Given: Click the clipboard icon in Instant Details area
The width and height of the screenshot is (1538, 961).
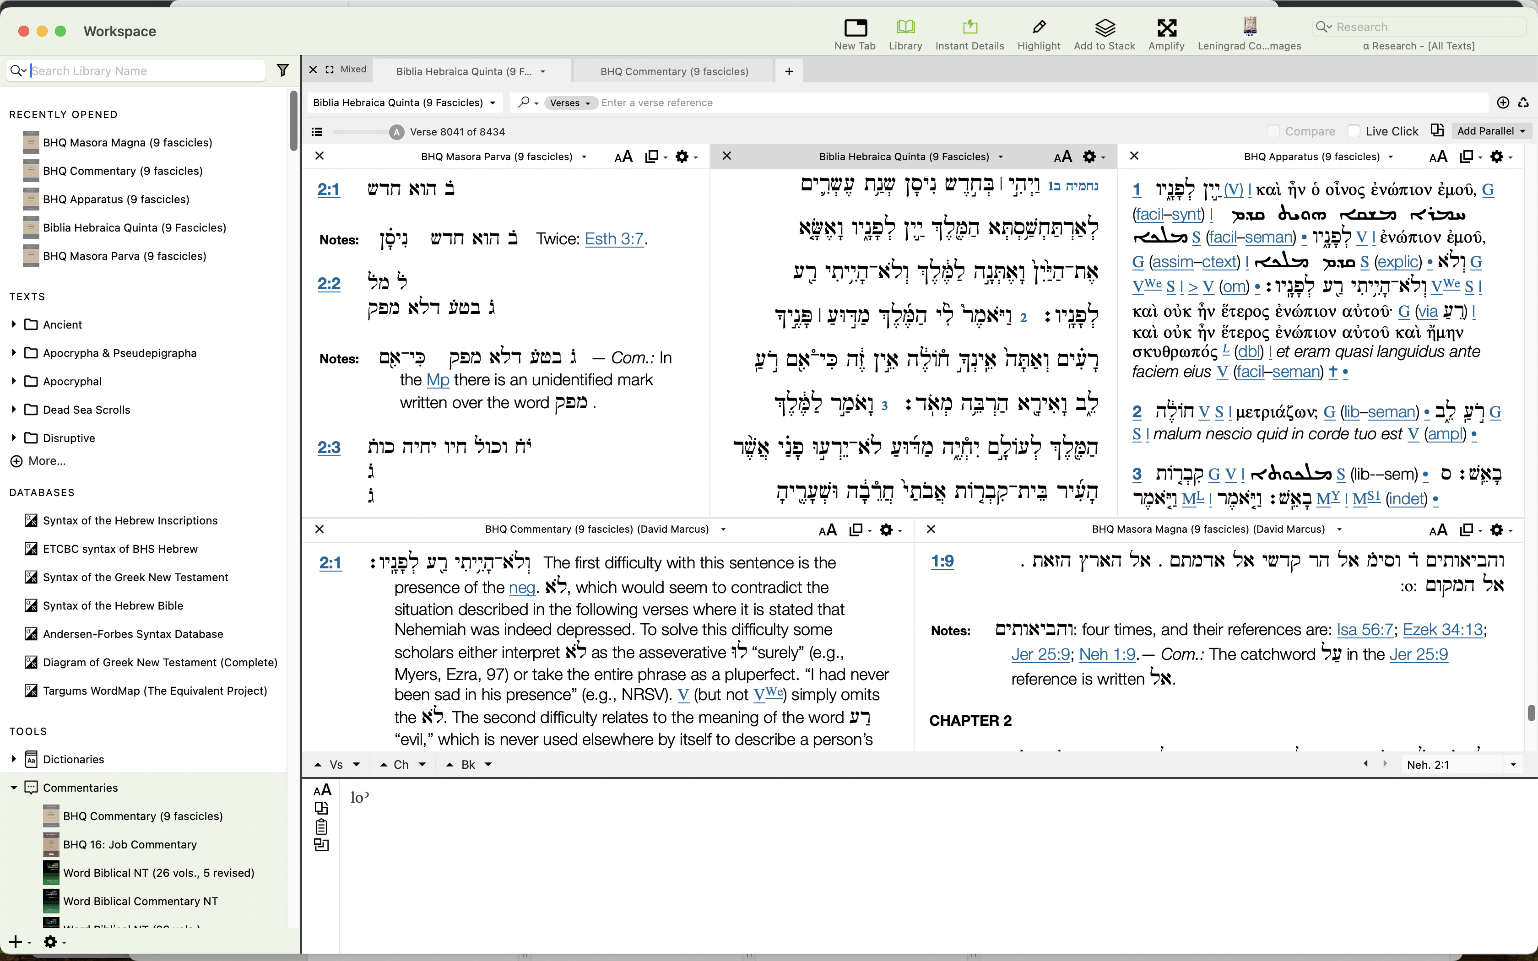Looking at the screenshot, I should [322, 826].
